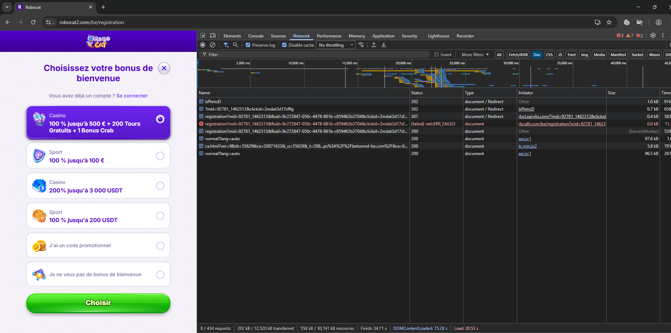Switch to the Console tab

click(256, 36)
